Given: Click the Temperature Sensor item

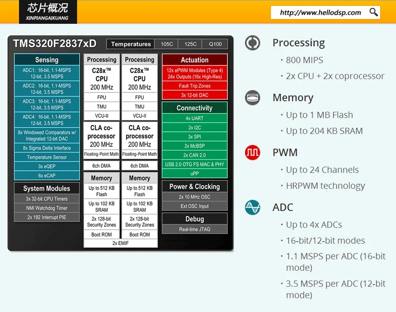Looking at the screenshot, I should coord(47,157).
